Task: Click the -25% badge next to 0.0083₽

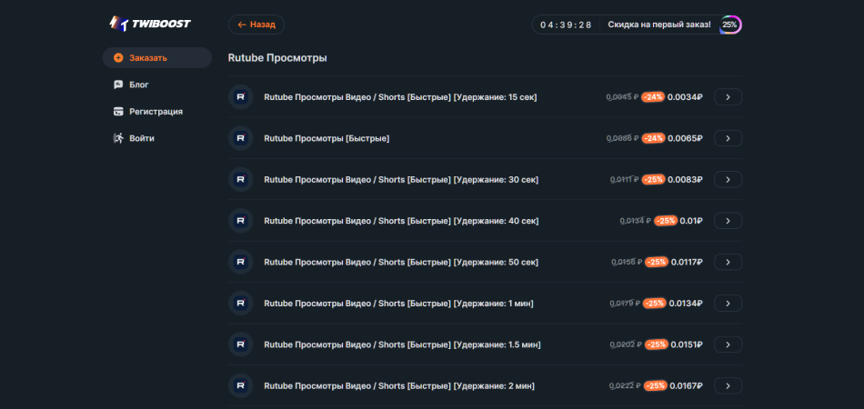Action: click(x=654, y=179)
